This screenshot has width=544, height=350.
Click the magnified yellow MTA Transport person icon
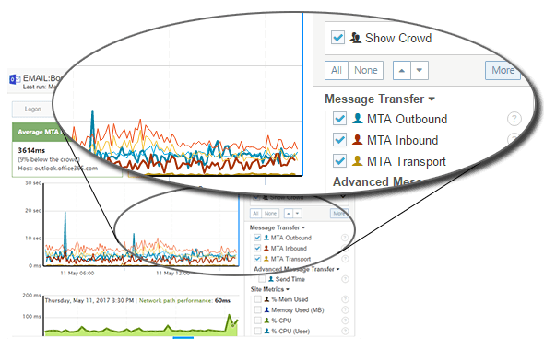tap(358, 161)
